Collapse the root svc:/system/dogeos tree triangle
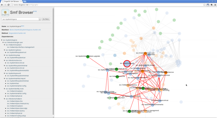This screenshot has height=118, width=217. 2,40
